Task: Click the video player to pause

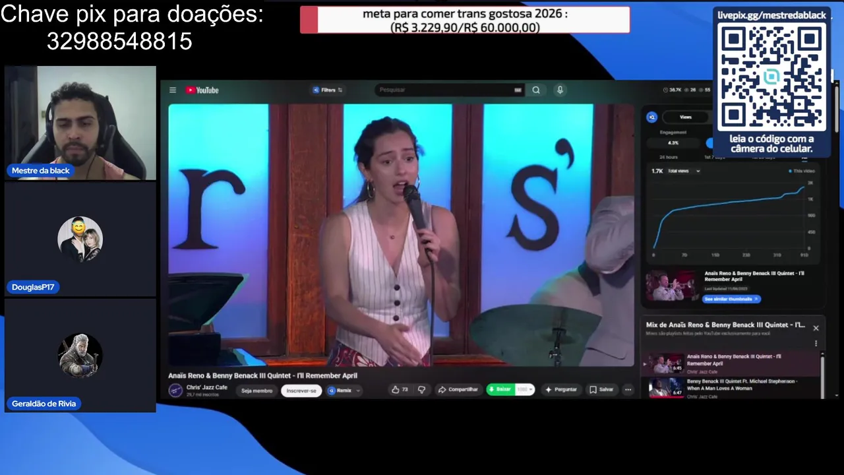Action: pos(401,235)
